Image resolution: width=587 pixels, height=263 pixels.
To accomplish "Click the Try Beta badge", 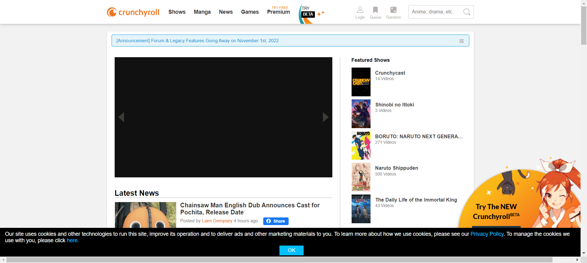I will coord(311,14).
